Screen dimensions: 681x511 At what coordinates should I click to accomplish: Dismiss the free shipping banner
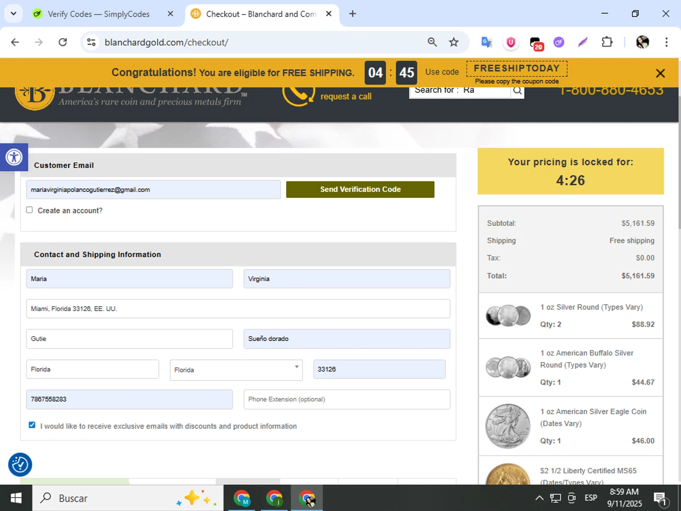[660, 73]
